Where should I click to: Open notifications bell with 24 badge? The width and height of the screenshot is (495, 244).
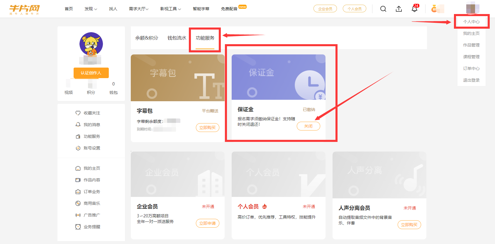click(414, 9)
